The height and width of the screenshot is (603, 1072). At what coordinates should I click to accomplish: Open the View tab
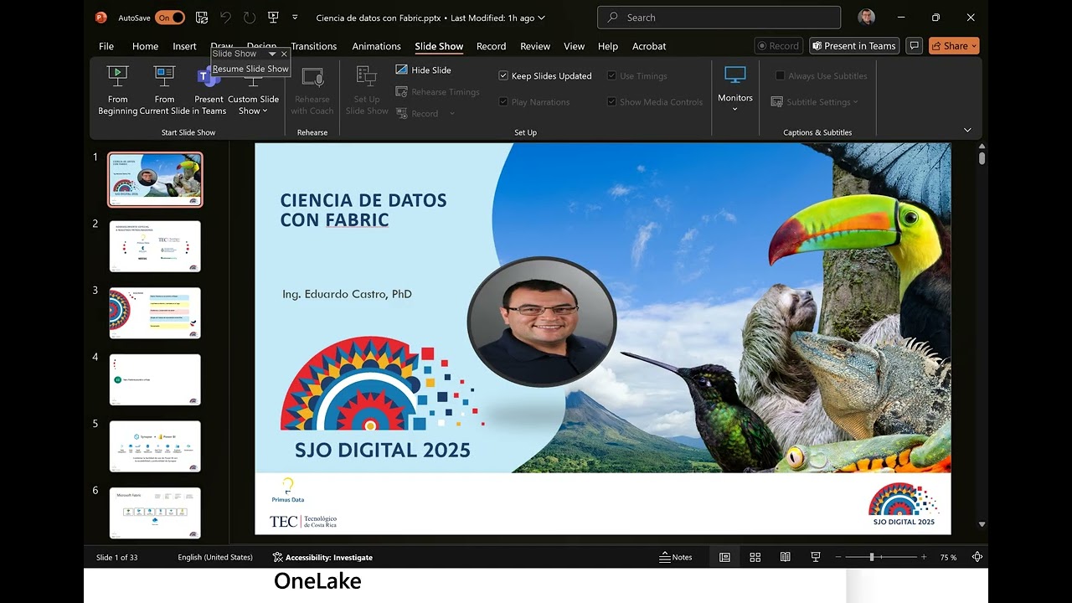pos(574,46)
